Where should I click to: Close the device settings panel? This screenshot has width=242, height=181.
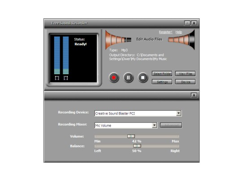pyautogui.click(x=194, y=96)
